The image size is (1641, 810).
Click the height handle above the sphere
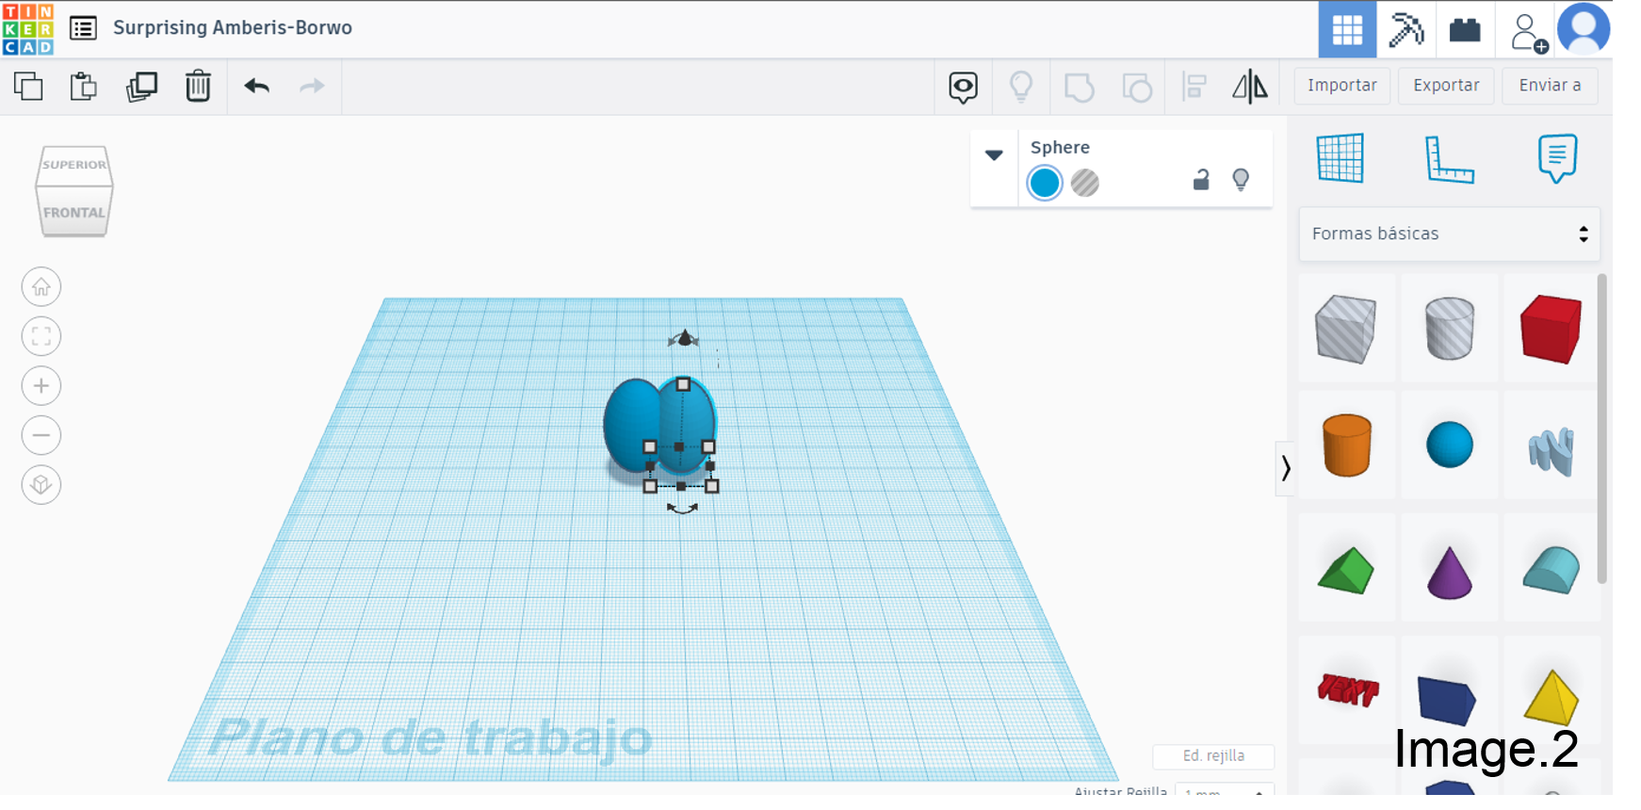684,338
